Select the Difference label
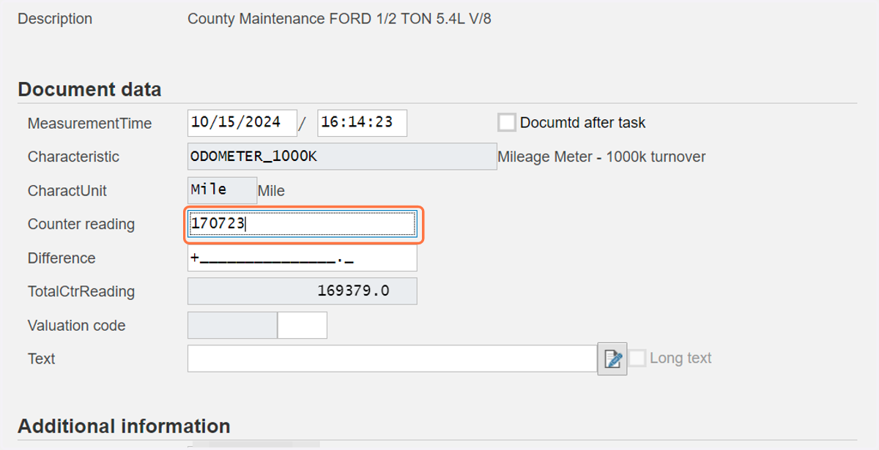The image size is (879, 450). pos(62,258)
